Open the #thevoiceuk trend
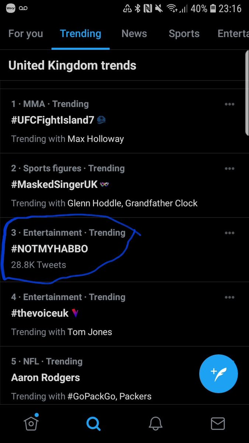The width and height of the screenshot is (249, 443). coord(124,314)
